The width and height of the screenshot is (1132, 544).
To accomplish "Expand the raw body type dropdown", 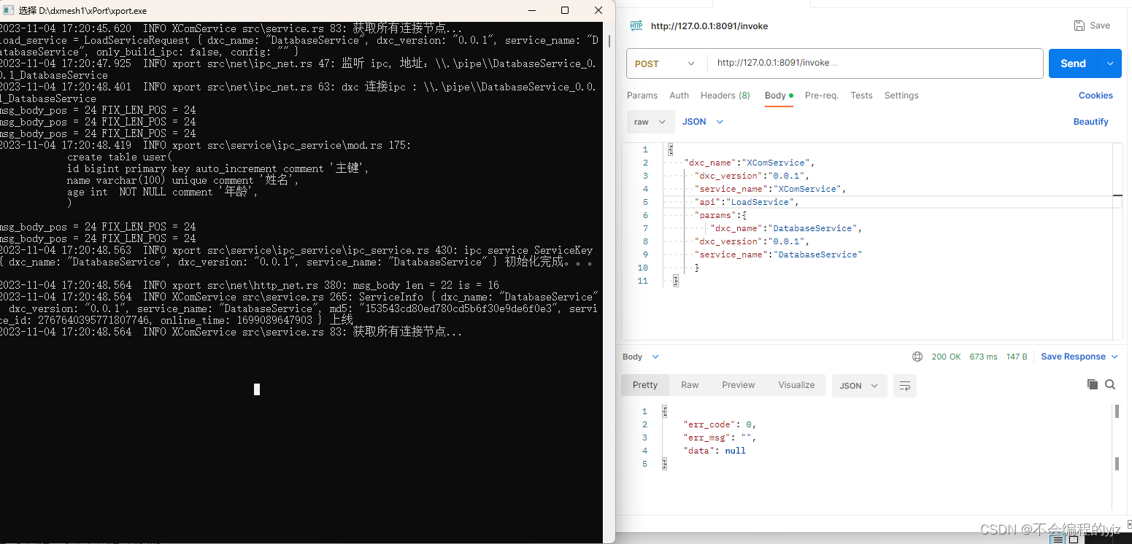I will click(650, 122).
